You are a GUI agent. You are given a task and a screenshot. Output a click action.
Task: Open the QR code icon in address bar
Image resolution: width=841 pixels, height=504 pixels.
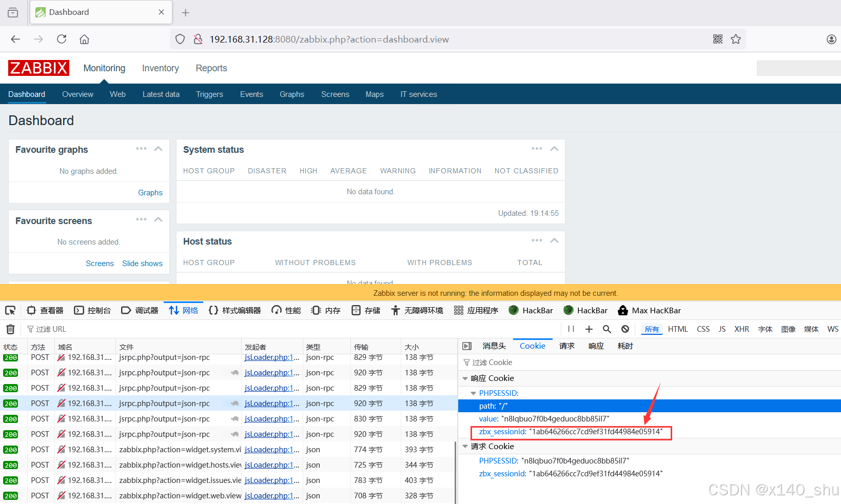click(718, 39)
